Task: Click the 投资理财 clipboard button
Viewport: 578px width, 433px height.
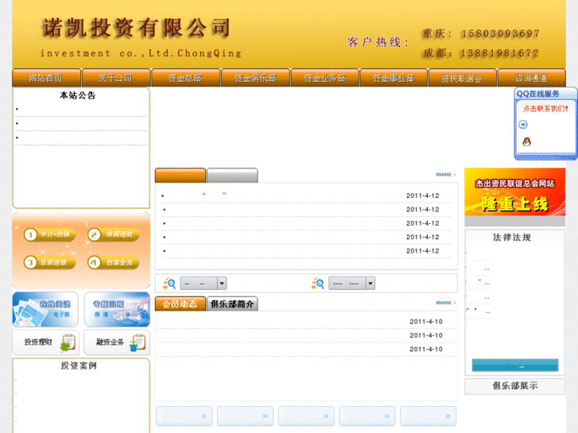Action: 45,342
